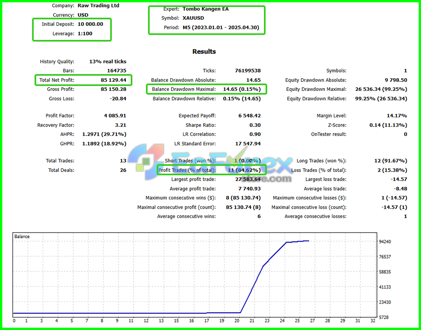Click the Profit Trades value 11 (84.62%)

point(244,170)
